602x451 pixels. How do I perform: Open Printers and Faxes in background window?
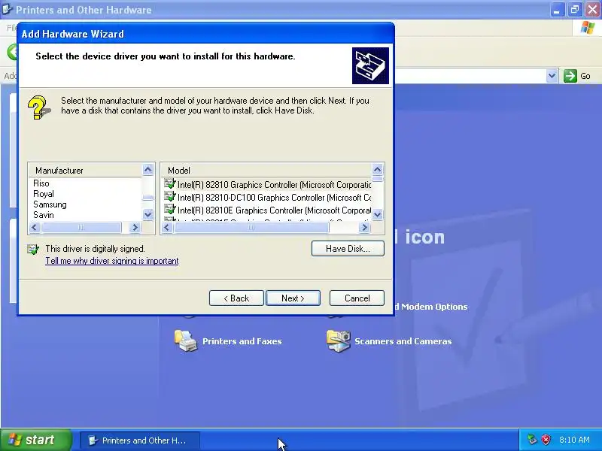[242, 341]
